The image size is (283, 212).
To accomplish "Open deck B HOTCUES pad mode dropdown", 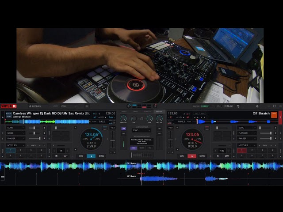I will (x=247, y=145).
